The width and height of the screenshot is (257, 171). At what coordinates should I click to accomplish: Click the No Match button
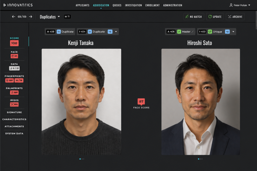click(194, 17)
